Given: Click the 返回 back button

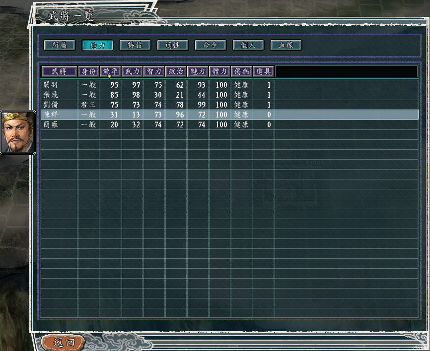Looking at the screenshot, I should tap(64, 342).
